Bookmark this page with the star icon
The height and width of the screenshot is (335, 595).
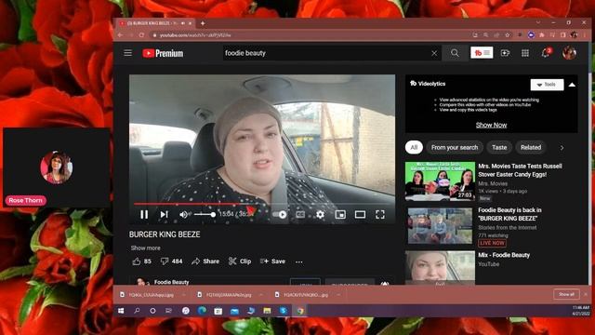click(x=508, y=35)
